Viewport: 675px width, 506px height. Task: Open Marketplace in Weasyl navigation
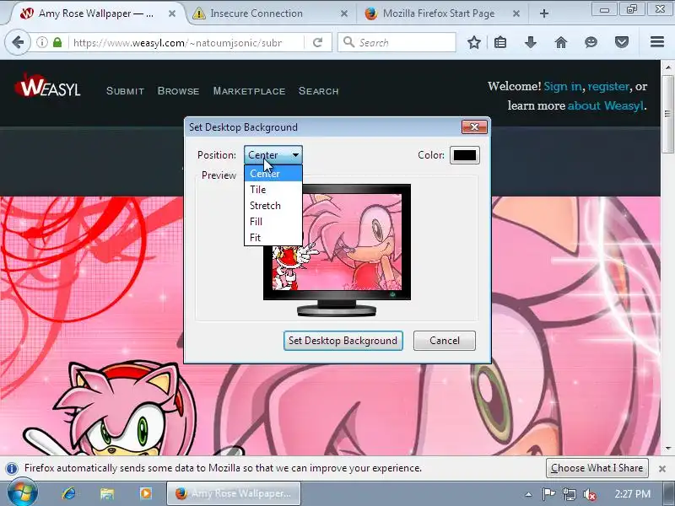click(x=249, y=91)
